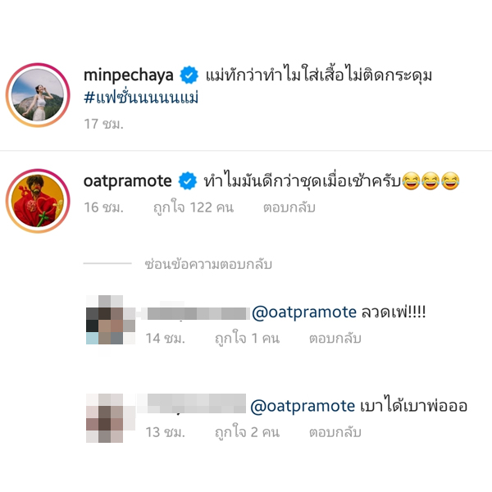Open the #แฟชั่นนนนนแม่ hashtag
Viewport: 492px width, 492px height.
click(x=141, y=98)
